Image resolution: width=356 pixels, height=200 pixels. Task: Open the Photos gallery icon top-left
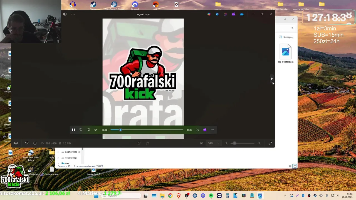[65, 14]
